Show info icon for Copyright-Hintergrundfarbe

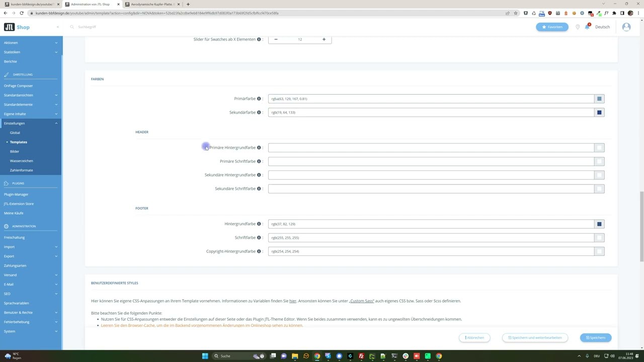pos(259,251)
